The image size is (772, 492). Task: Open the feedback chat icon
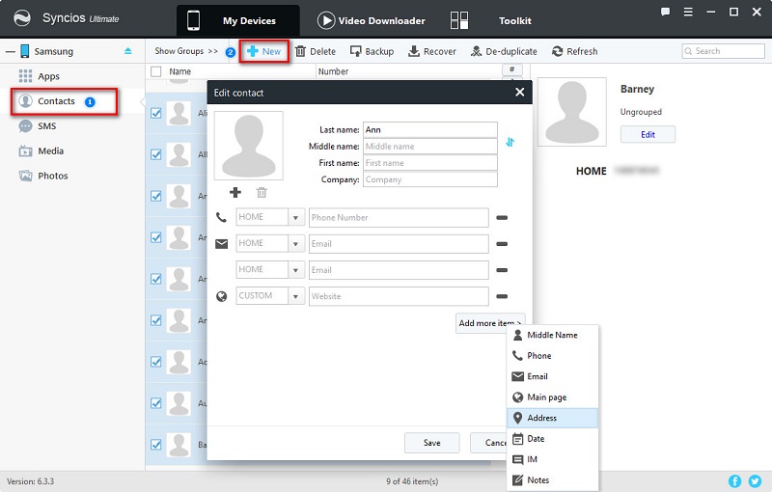(x=665, y=12)
